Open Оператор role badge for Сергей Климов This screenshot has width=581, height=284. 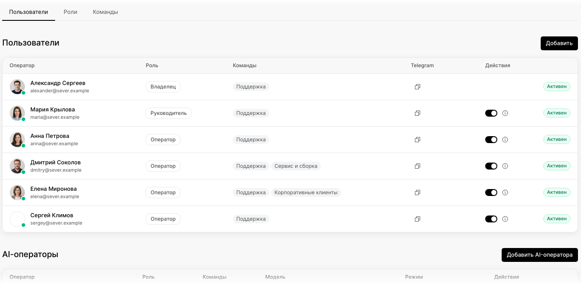[x=163, y=219]
